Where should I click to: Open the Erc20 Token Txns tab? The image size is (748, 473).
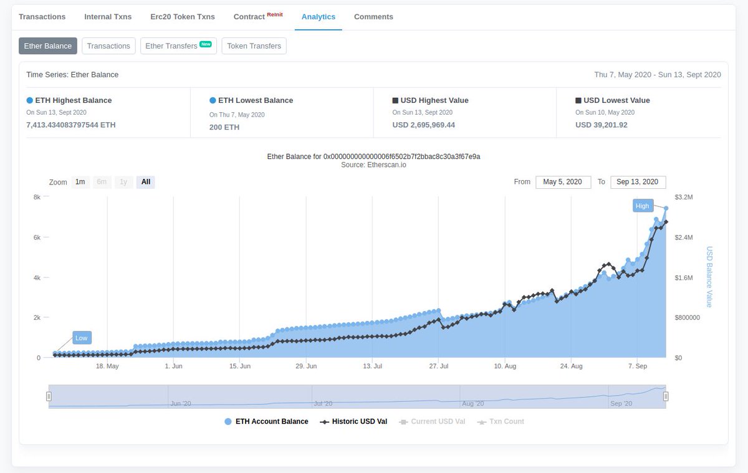[183, 17]
